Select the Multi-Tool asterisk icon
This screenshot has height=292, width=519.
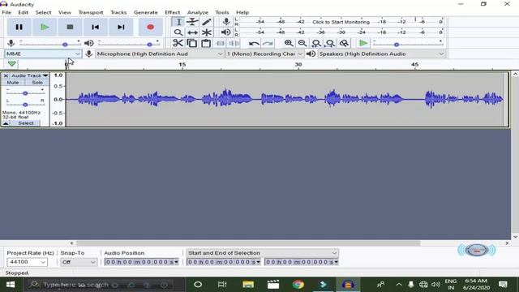point(206,32)
